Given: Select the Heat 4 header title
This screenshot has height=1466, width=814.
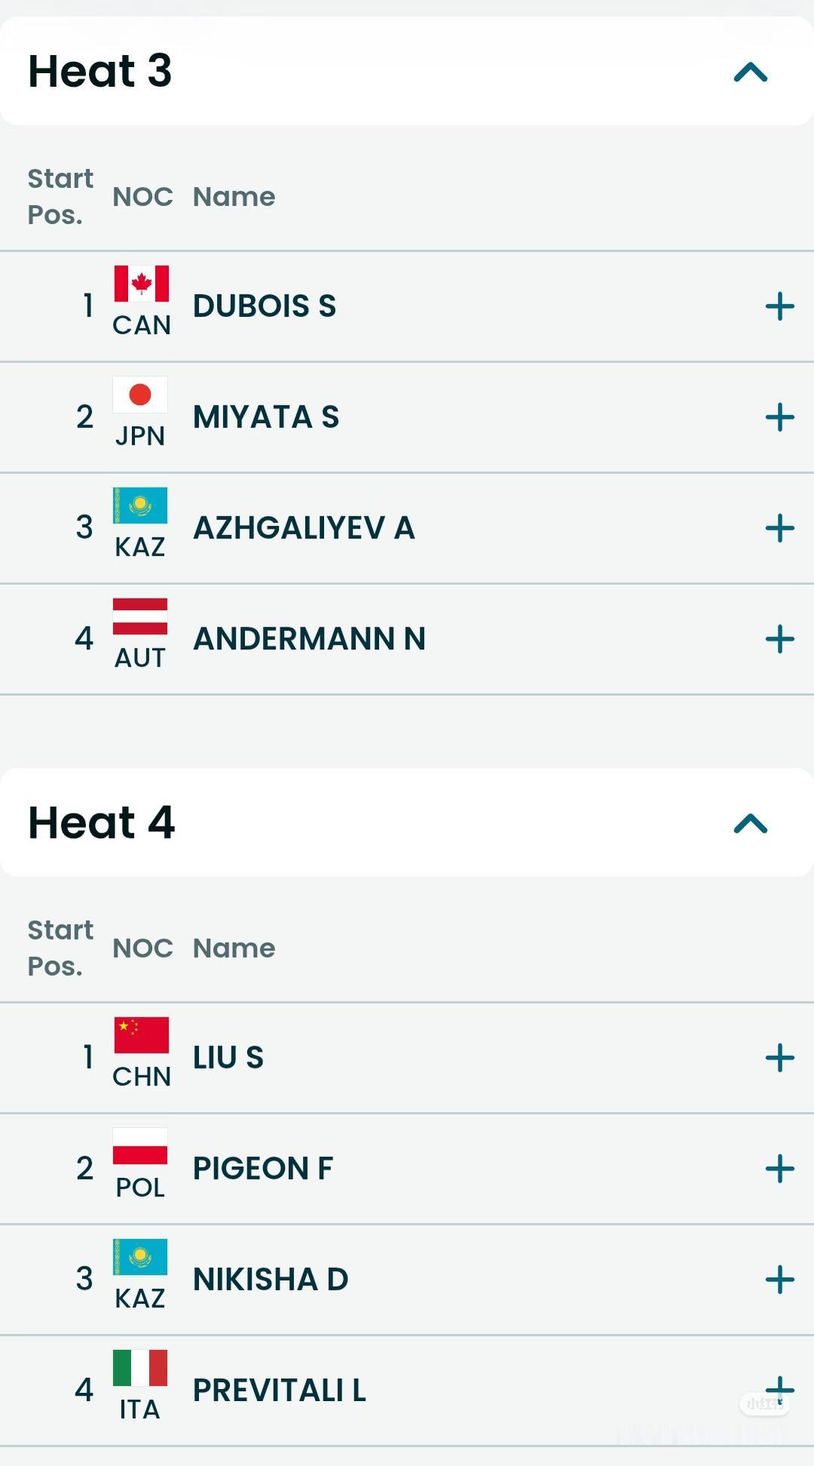Looking at the screenshot, I should (x=102, y=823).
